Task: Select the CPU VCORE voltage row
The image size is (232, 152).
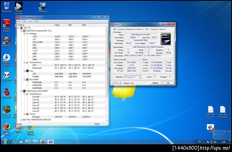Action: 61,42
